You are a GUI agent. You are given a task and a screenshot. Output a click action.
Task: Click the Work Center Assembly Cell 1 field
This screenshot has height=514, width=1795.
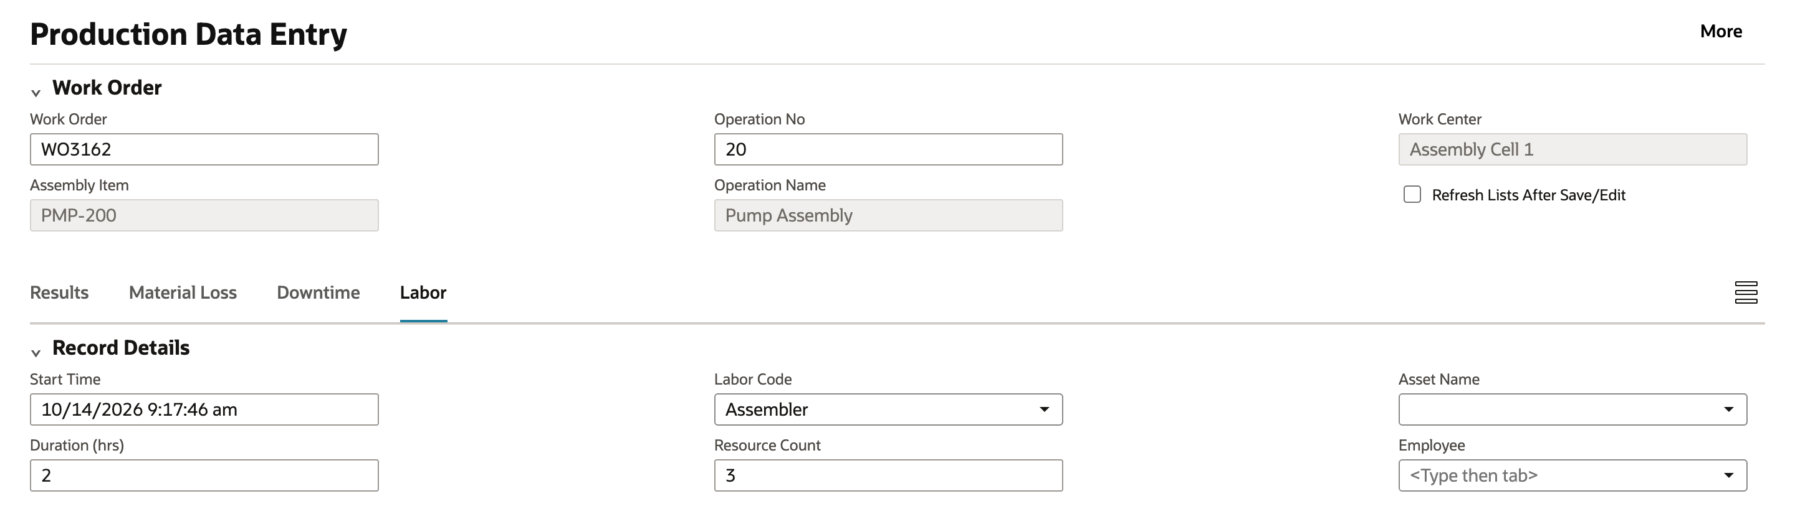(x=1572, y=149)
